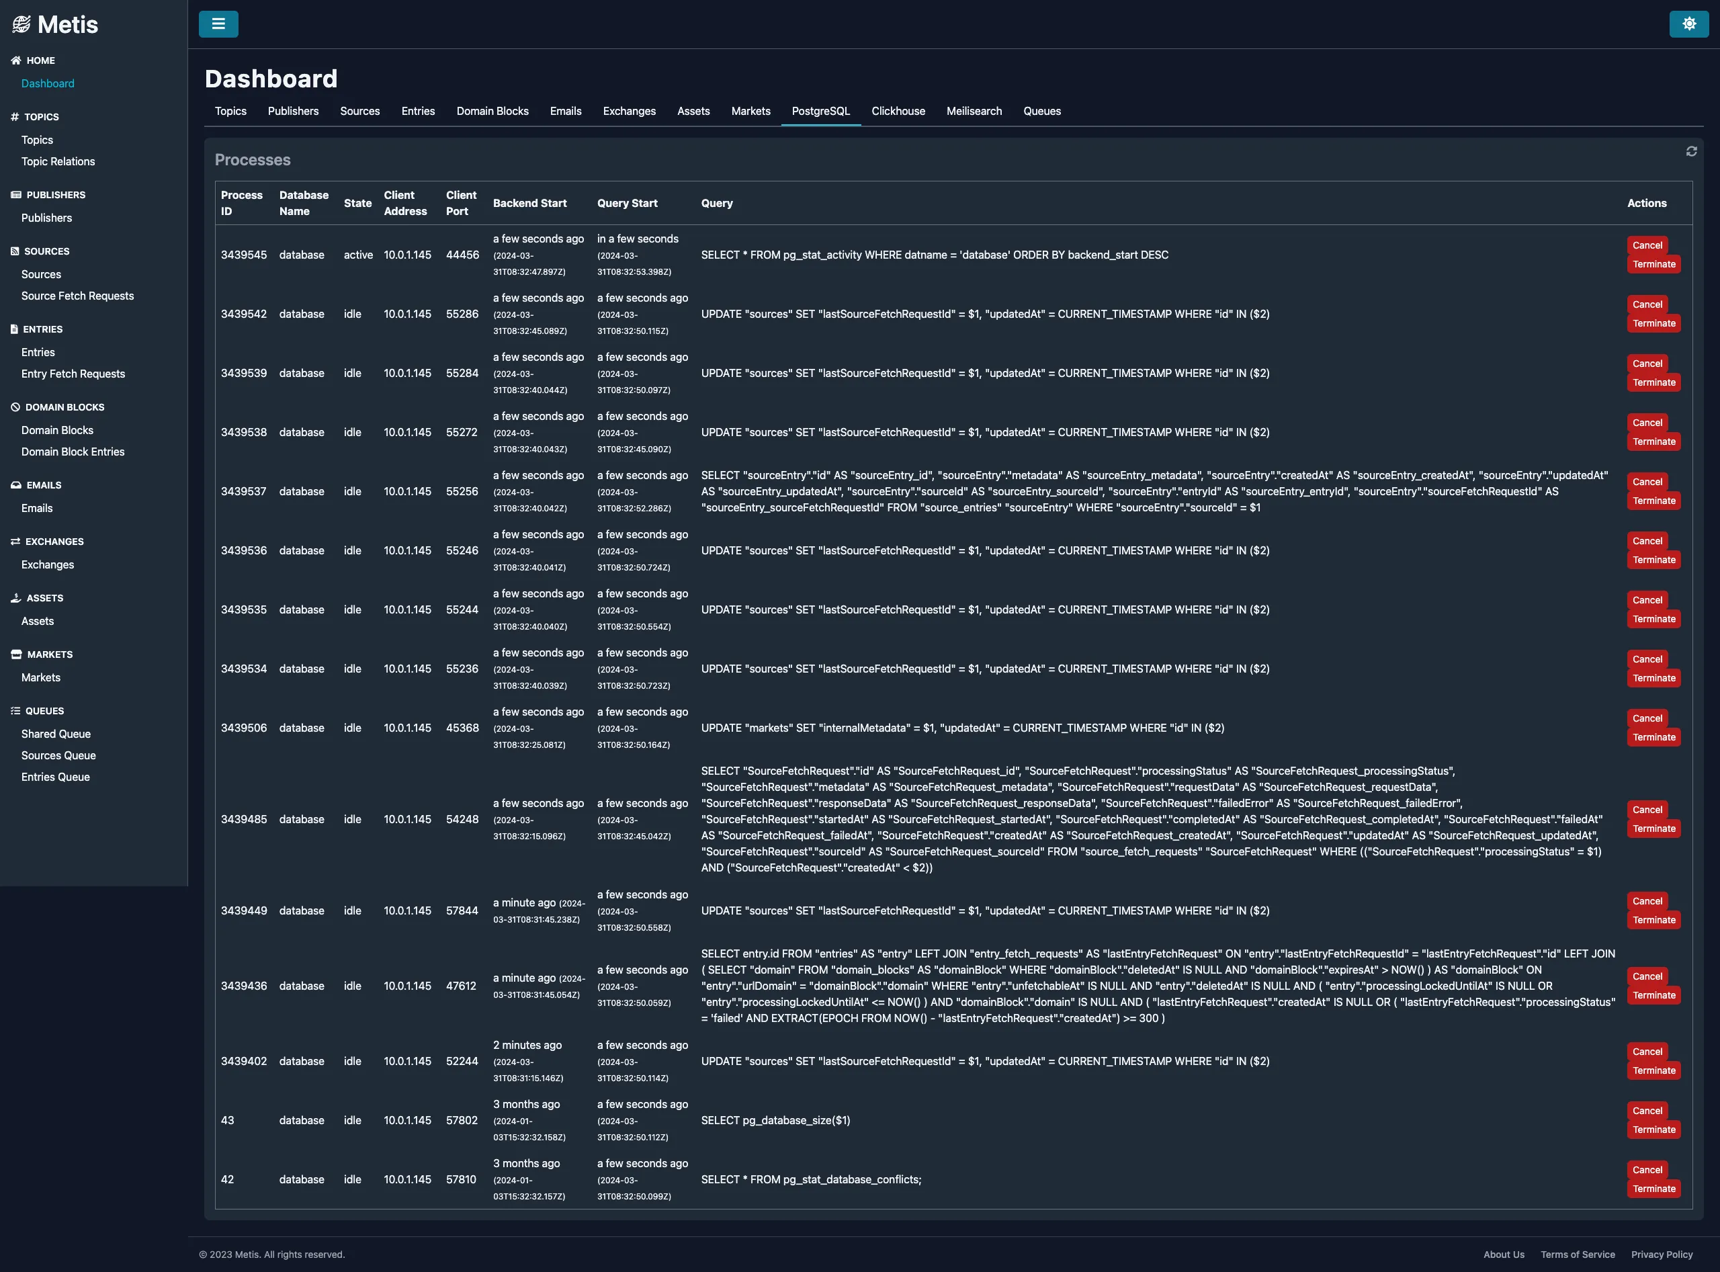Click the Sources section icon
The width and height of the screenshot is (1720, 1272).
14,251
